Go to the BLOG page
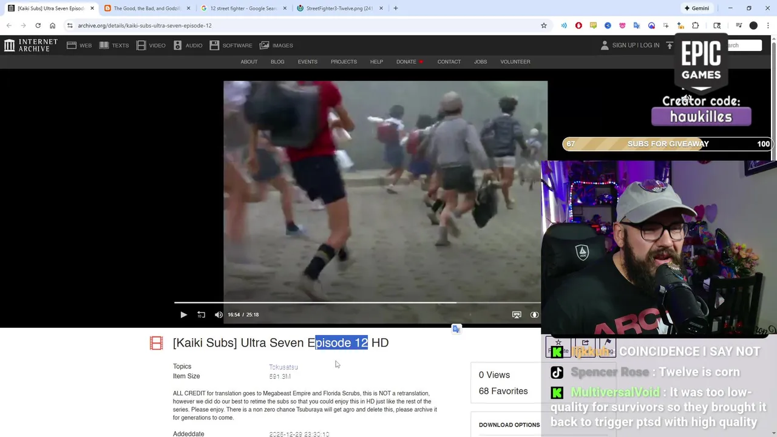 pos(277,62)
